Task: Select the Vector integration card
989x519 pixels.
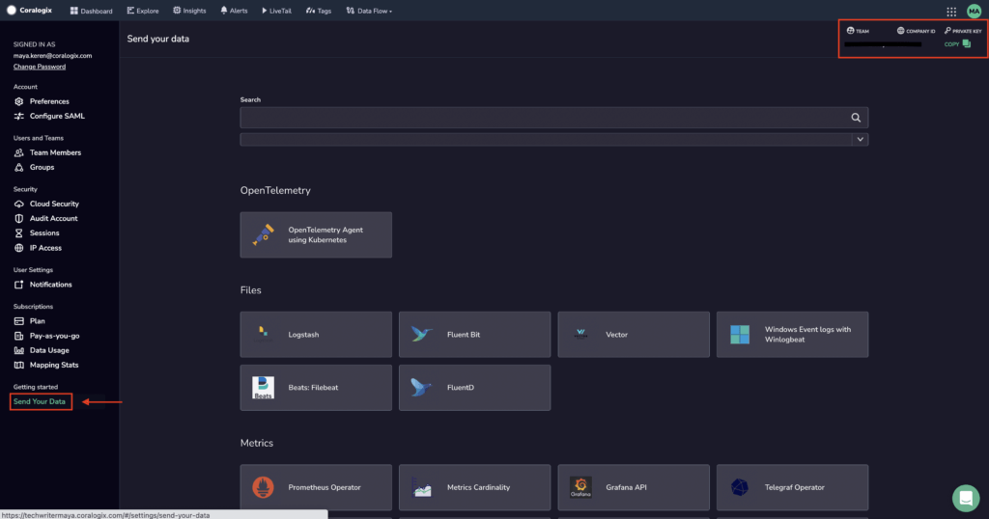Action: click(x=634, y=335)
